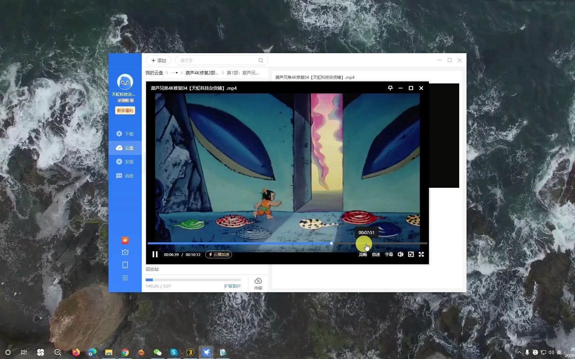Show hidden system tray icons
Screen dimensions: 575x359
(x=519, y=352)
